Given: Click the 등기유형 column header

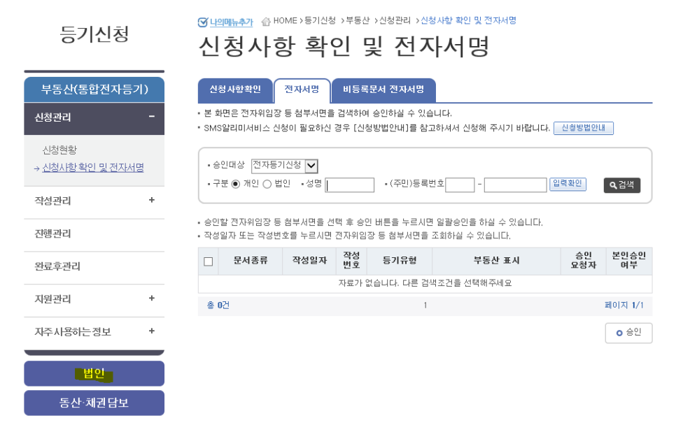Looking at the screenshot, I should tap(400, 261).
